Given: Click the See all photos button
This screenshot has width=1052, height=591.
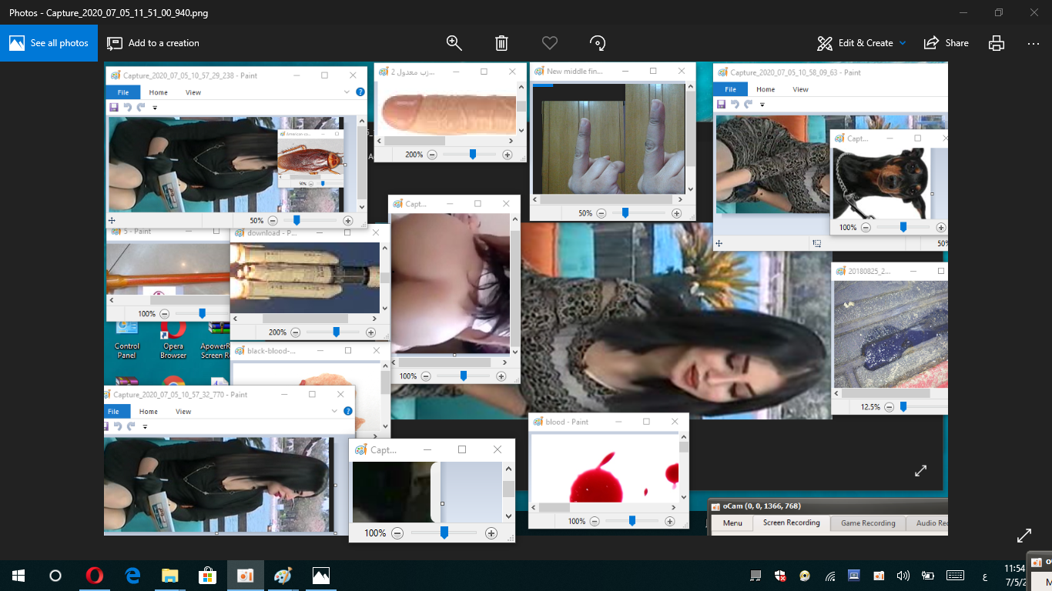Looking at the screenshot, I should pos(49,43).
